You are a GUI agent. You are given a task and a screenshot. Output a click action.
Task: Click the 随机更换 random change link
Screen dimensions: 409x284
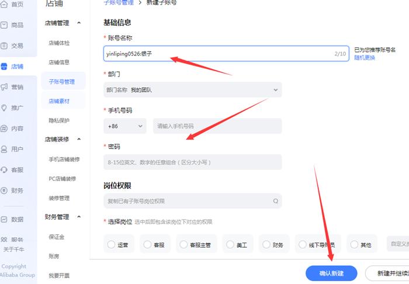365,58
